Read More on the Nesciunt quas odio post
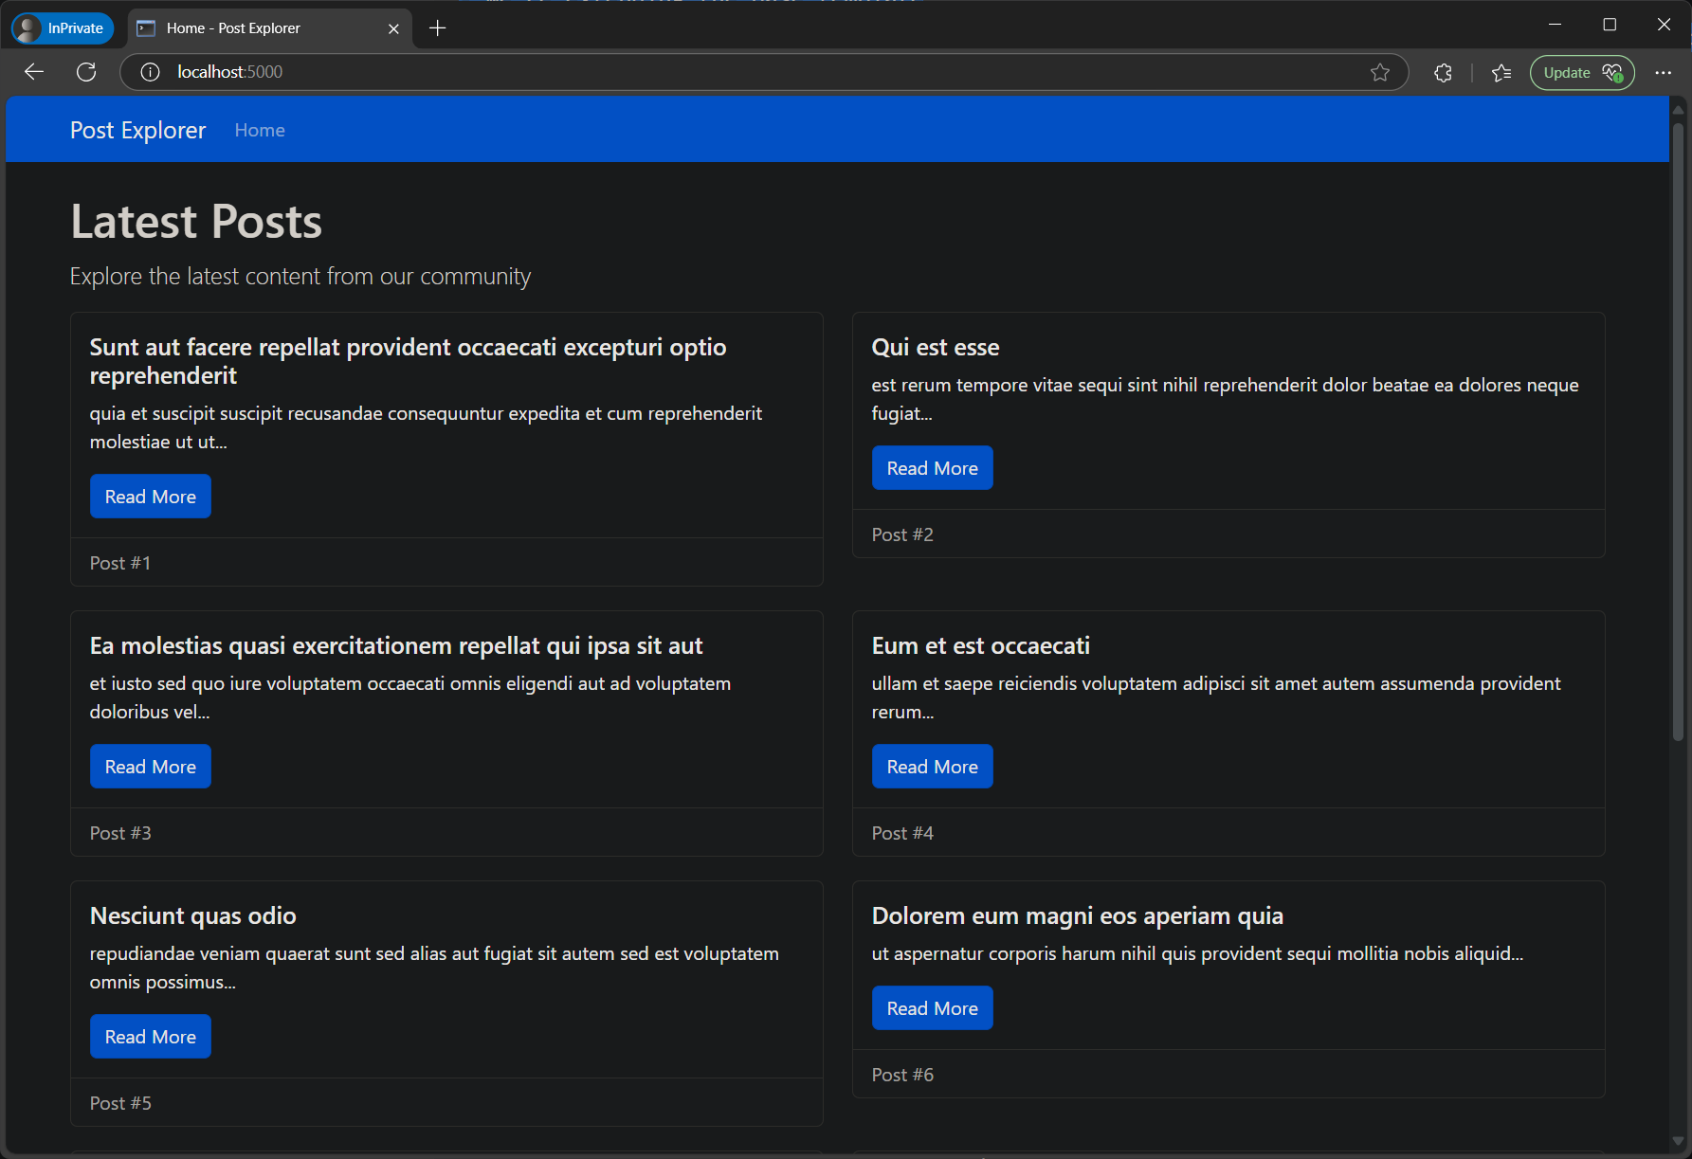The image size is (1692, 1159). 150,1037
